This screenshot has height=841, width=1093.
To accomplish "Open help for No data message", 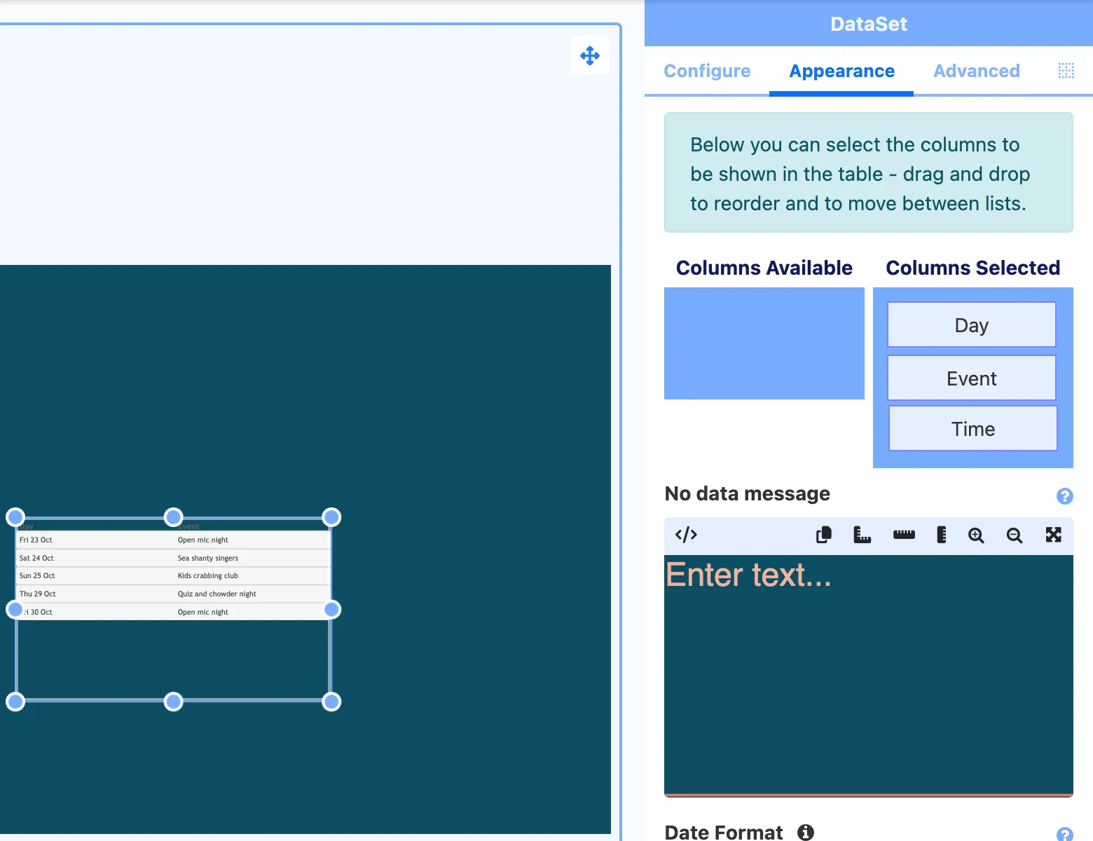I will pos(1064,496).
